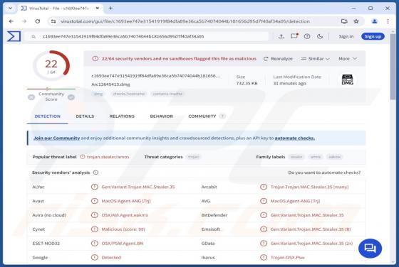
Task: Open the notifications icon in header
Action: pyautogui.click(x=294, y=36)
